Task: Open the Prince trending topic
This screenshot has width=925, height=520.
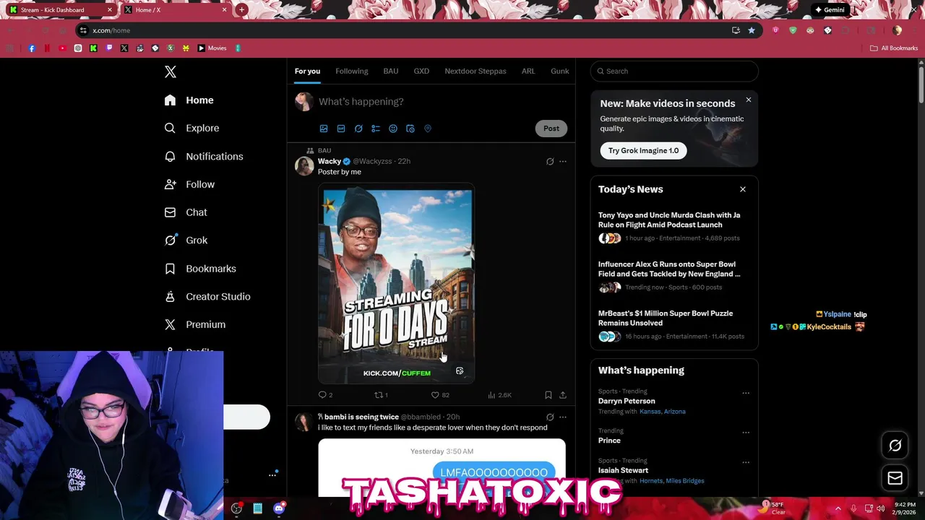Action: point(609,441)
